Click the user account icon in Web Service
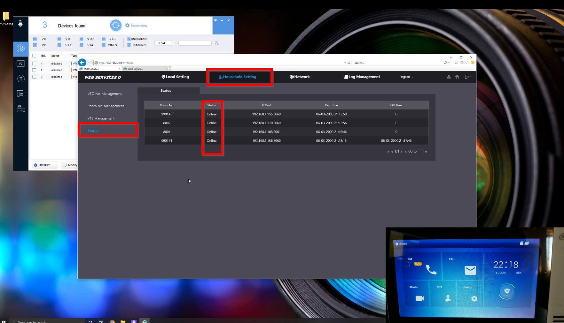 click(x=449, y=77)
